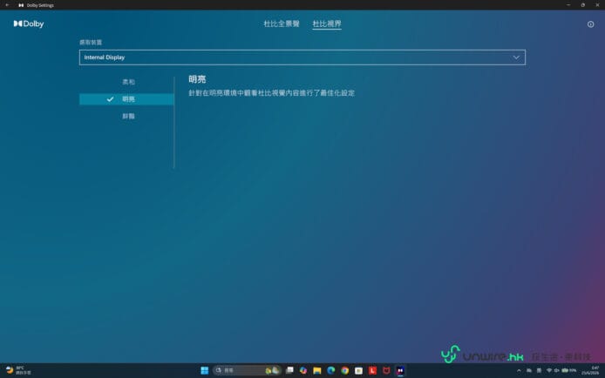Open the Windows Start menu
The image size is (605, 378).
[205, 370]
